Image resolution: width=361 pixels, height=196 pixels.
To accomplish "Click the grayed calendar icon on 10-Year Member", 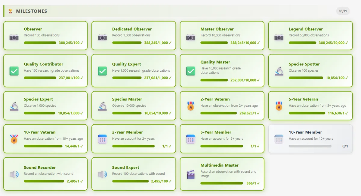I will [x=279, y=139].
